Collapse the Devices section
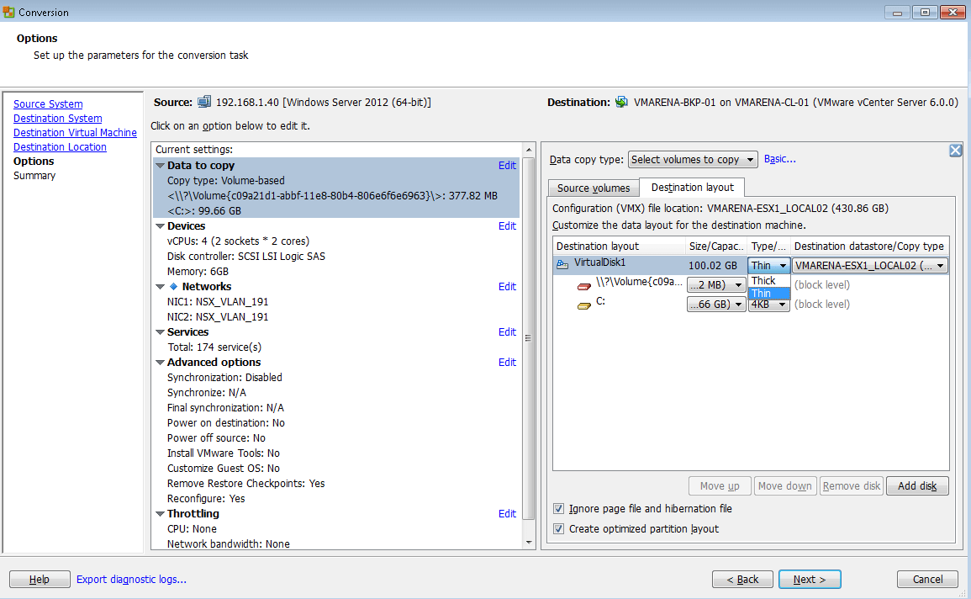Screen dimensions: 971x599 point(160,226)
